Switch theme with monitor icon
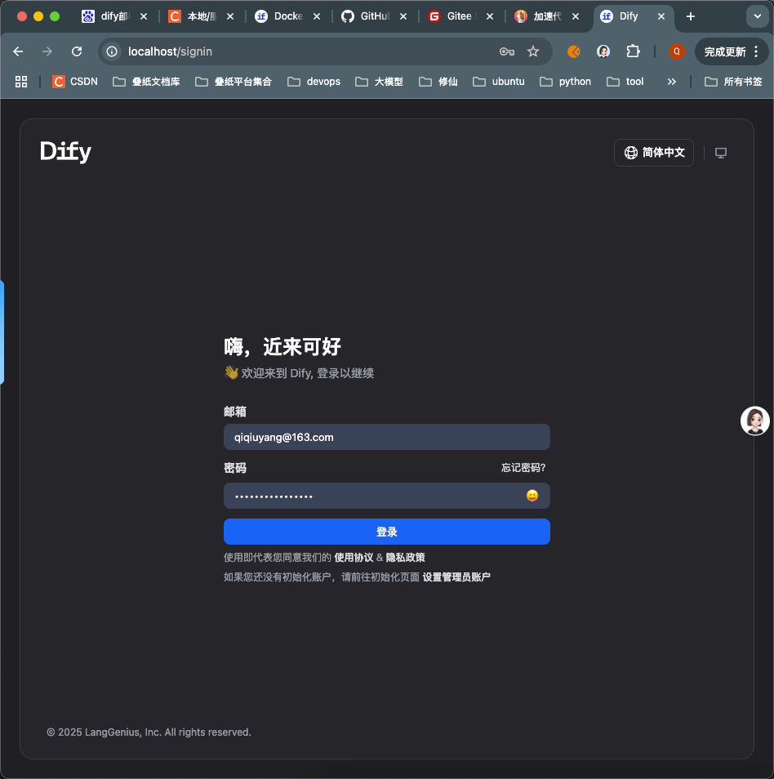Screen dimensions: 774x779 coord(721,153)
